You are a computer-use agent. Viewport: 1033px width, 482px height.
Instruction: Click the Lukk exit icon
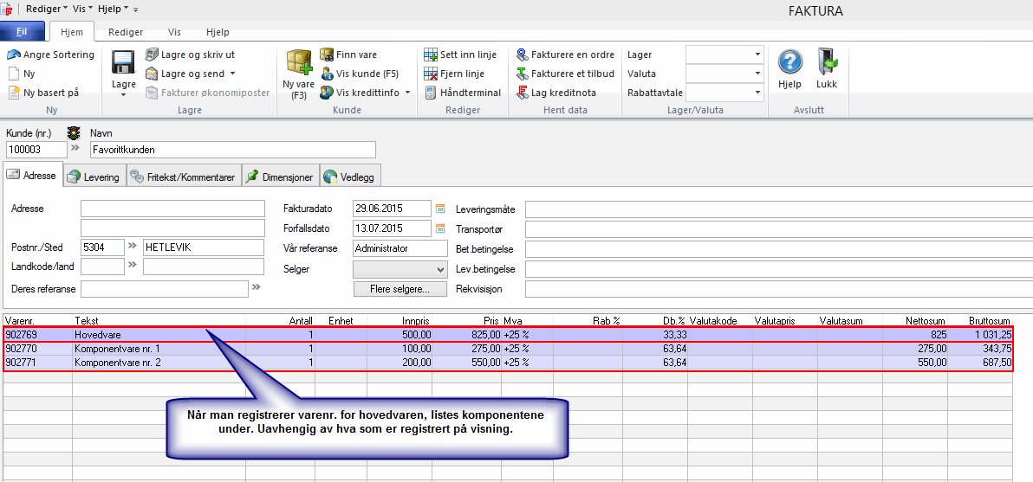tap(827, 64)
